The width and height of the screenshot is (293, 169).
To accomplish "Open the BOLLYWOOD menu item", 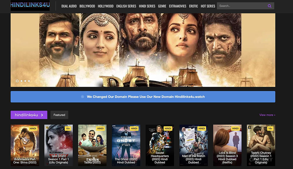I will click(x=87, y=6).
